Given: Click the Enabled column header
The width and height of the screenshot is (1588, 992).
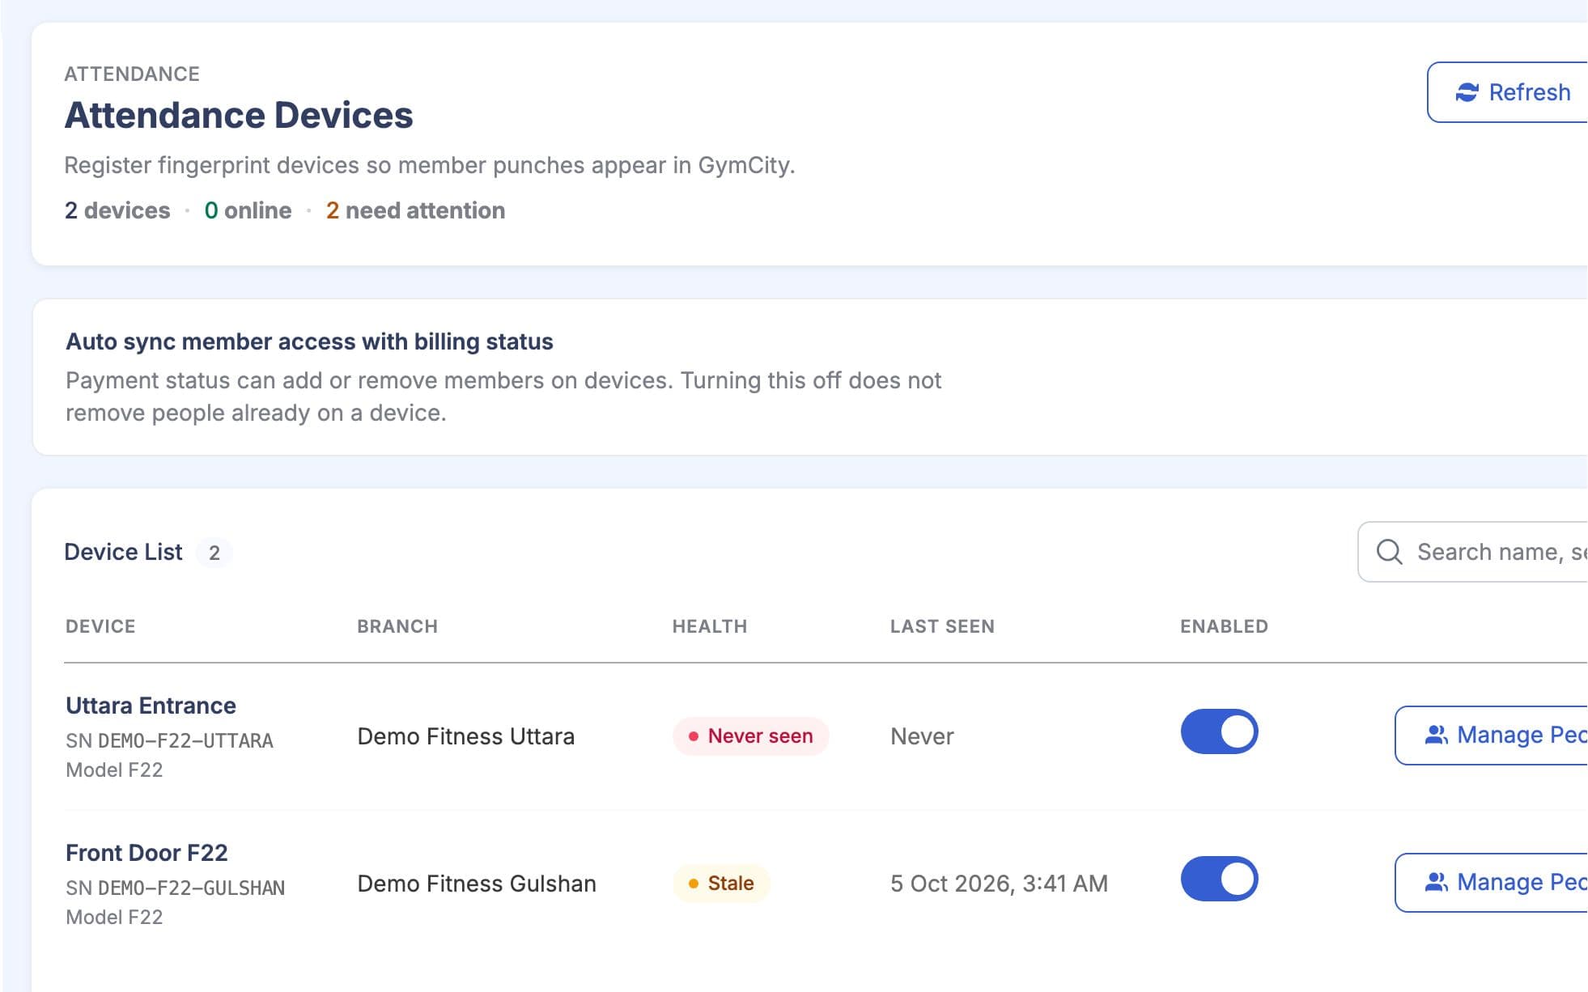Looking at the screenshot, I should point(1224,626).
